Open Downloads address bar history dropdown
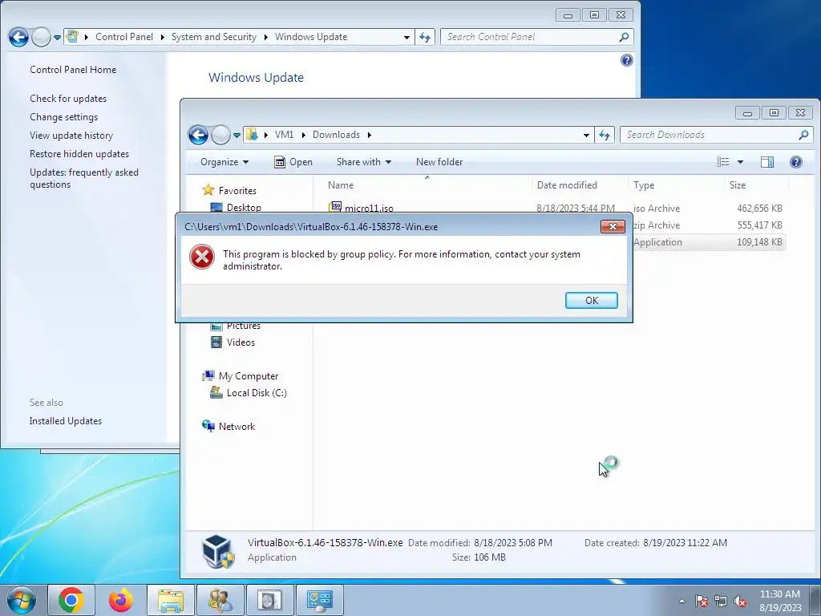The width and height of the screenshot is (821, 616). pyautogui.click(x=586, y=135)
